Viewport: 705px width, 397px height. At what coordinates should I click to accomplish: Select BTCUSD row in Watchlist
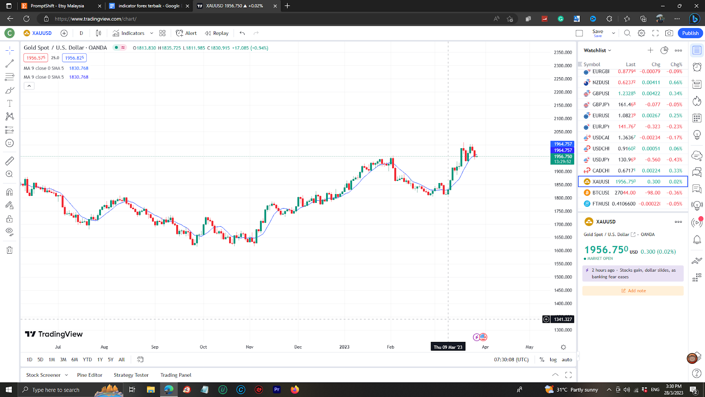pyautogui.click(x=633, y=193)
